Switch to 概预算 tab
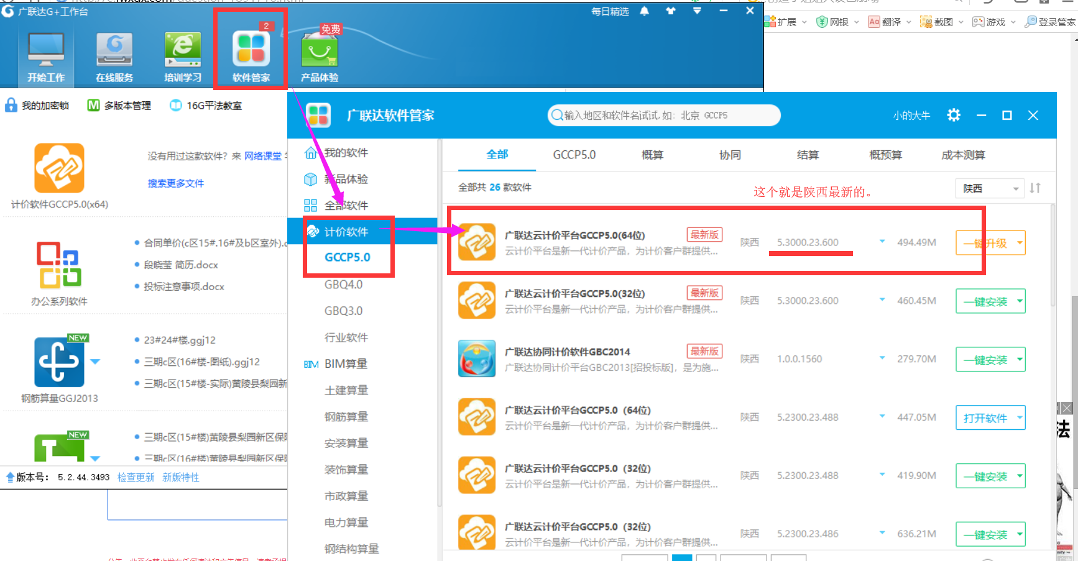This screenshot has height=561, width=1078. click(x=885, y=155)
